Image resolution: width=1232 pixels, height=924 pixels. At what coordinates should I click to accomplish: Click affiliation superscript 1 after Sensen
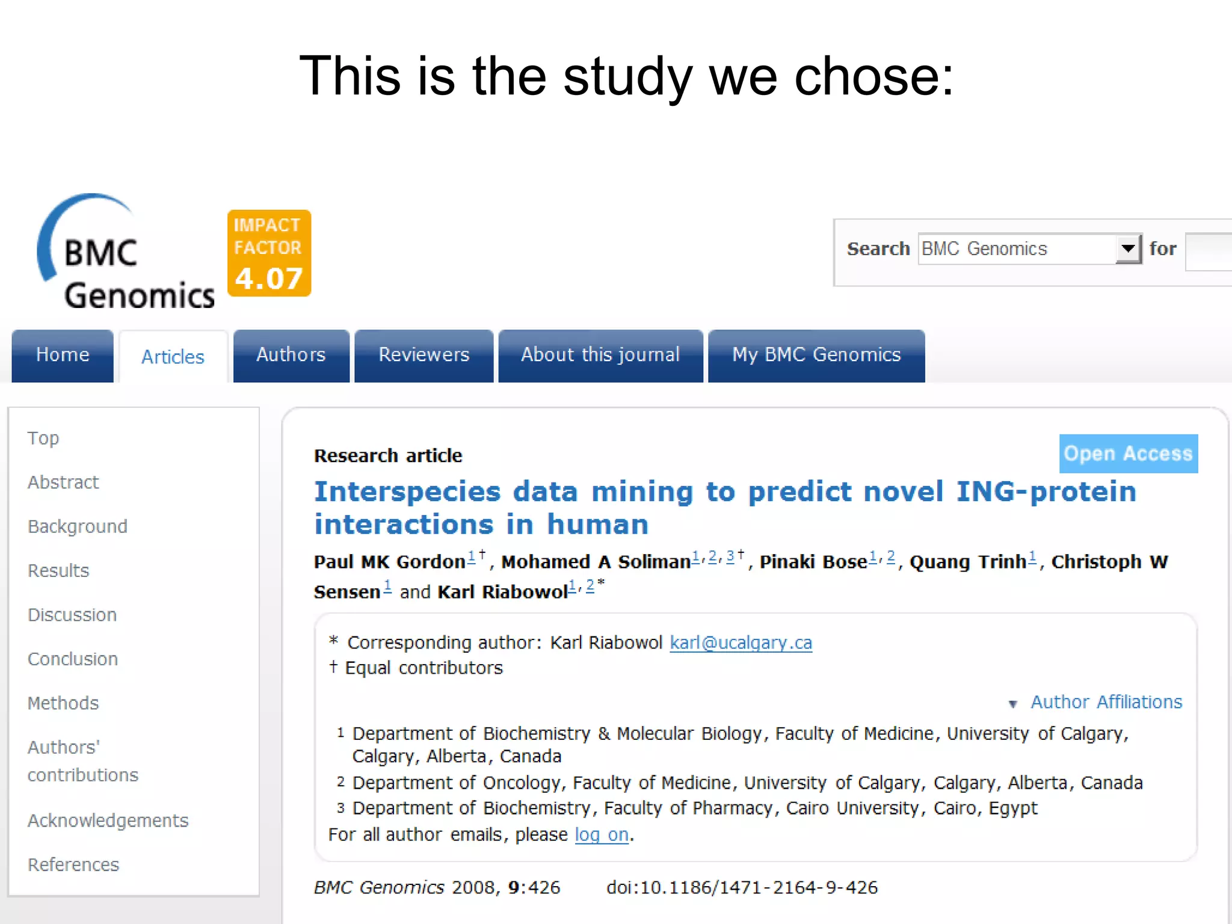[387, 587]
